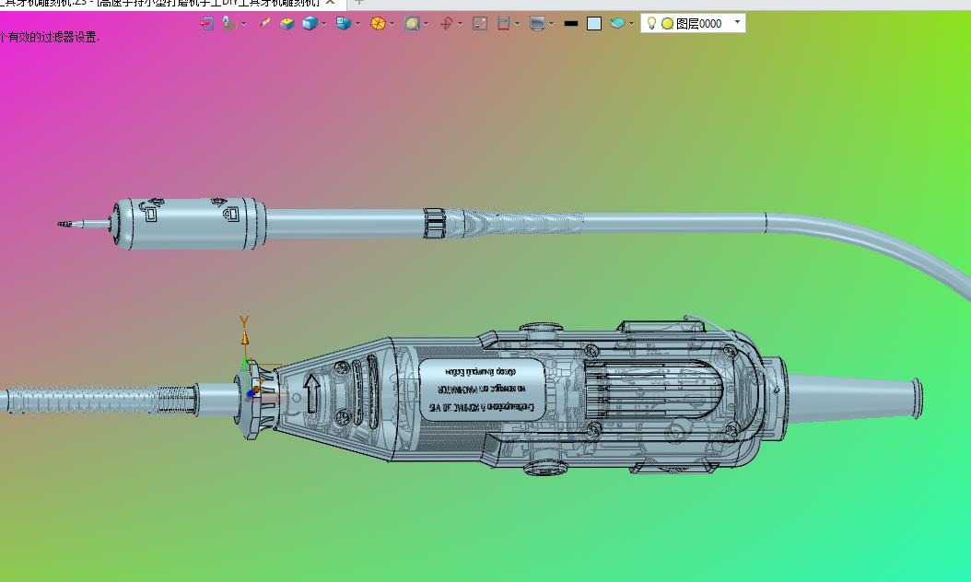This screenshot has height=582, width=971.
Task: Expand the zoom view dropdown arrow
Action: click(x=427, y=24)
